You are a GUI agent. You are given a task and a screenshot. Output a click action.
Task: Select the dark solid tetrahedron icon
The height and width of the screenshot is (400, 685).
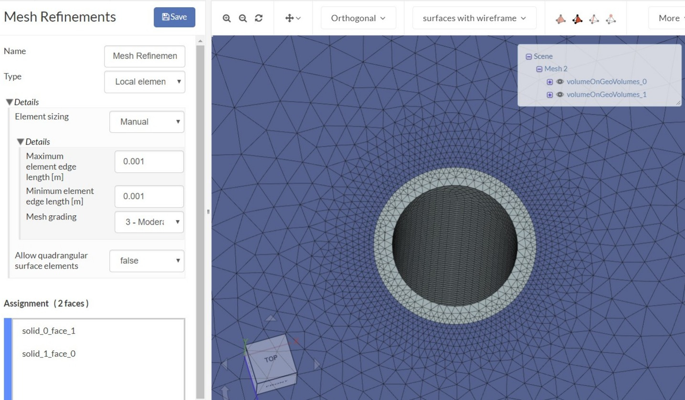577,18
